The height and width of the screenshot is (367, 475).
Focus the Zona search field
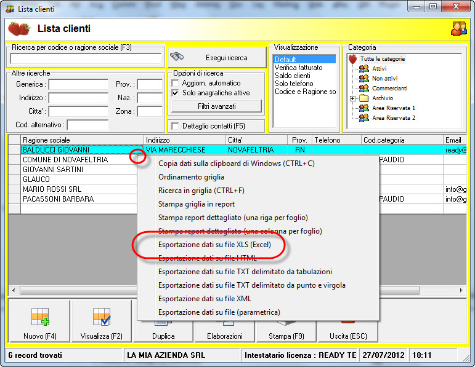150,111
